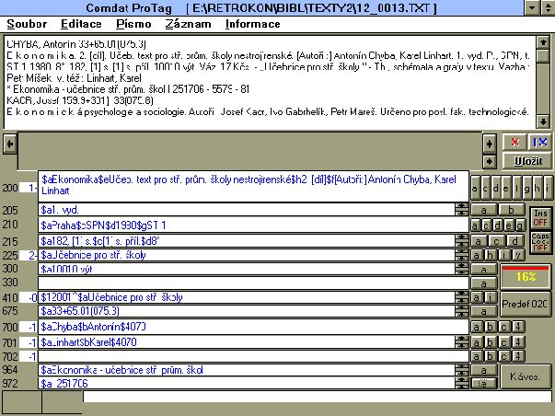Screen dimensions: 555x416
Task: Click the Predef 020 button
Action: tap(525, 299)
